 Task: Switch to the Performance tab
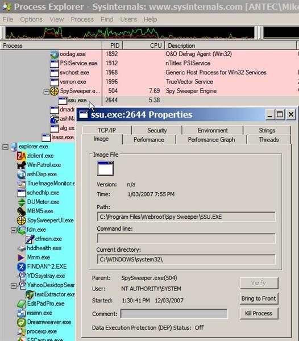149,140
